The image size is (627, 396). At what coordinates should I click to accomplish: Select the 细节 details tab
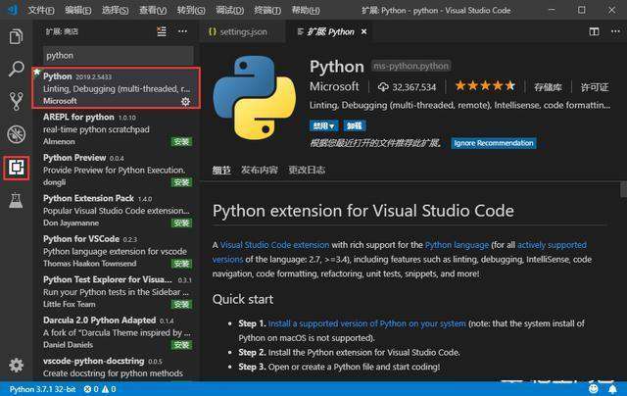click(x=221, y=170)
